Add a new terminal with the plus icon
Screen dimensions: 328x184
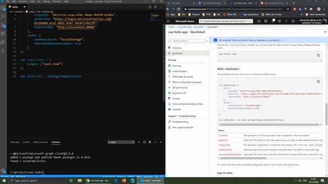(x=139, y=142)
